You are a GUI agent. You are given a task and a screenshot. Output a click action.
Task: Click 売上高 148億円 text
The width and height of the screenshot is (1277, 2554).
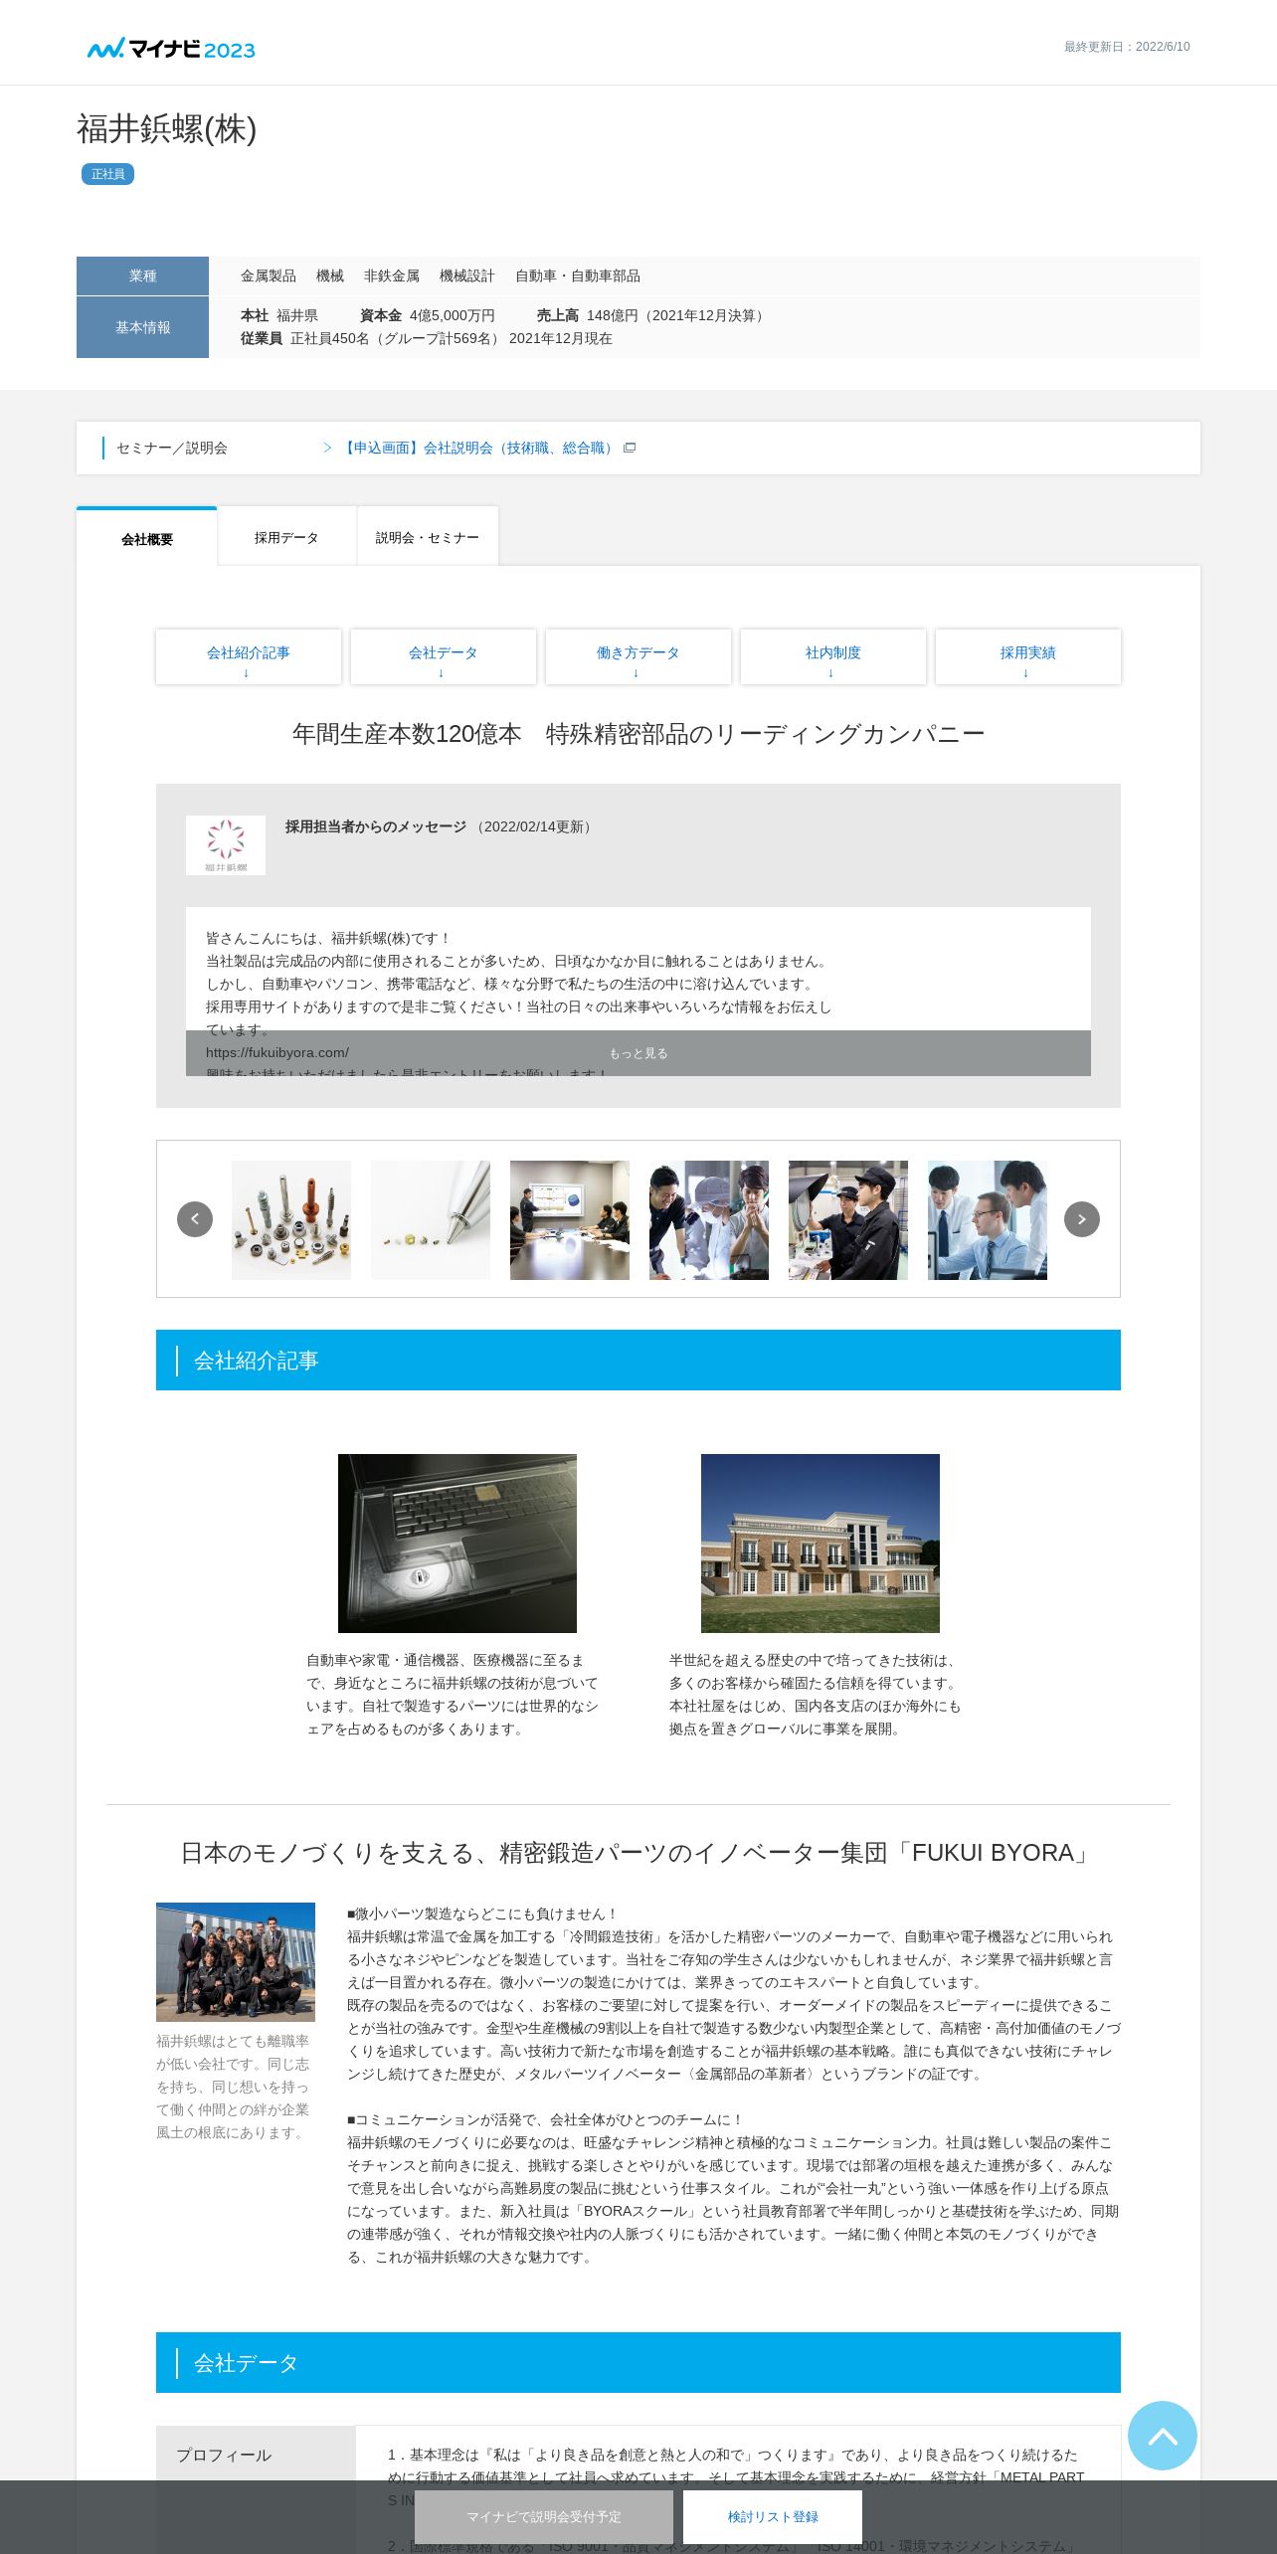(x=652, y=315)
